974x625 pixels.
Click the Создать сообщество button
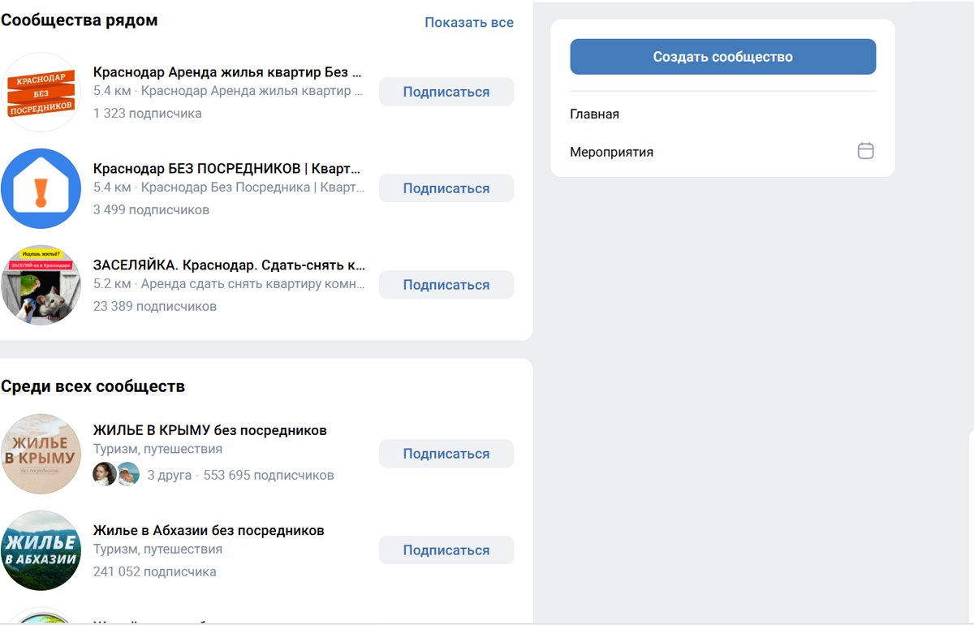click(x=723, y=57)
